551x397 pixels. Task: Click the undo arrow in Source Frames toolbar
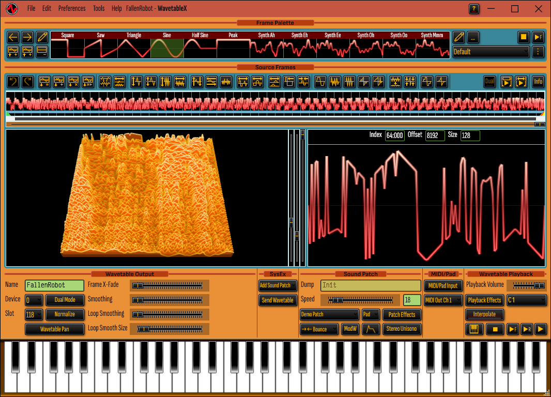(13, 82)
